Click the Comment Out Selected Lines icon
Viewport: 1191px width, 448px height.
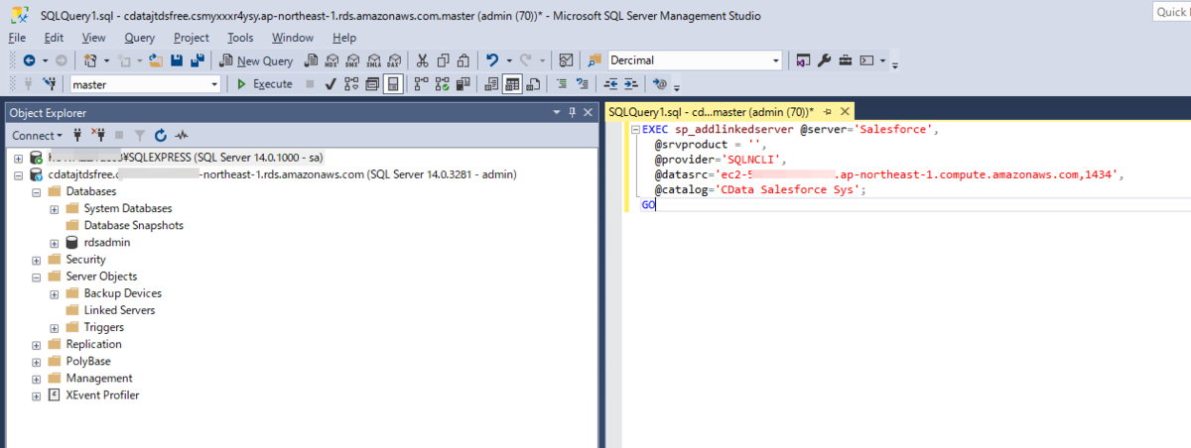coord(561,84)
